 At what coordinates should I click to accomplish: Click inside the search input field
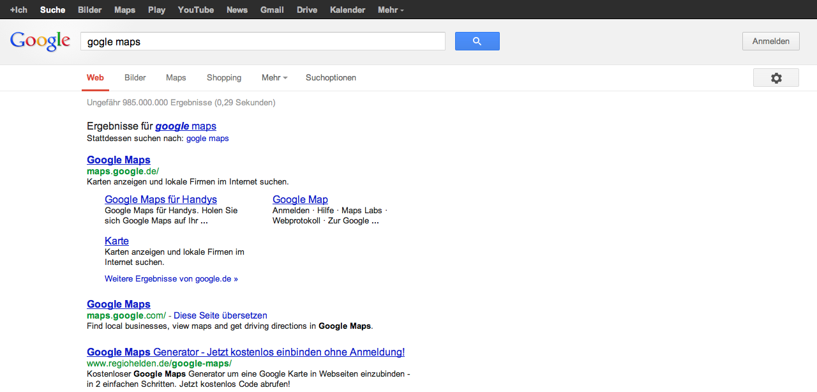coord(262,41)
